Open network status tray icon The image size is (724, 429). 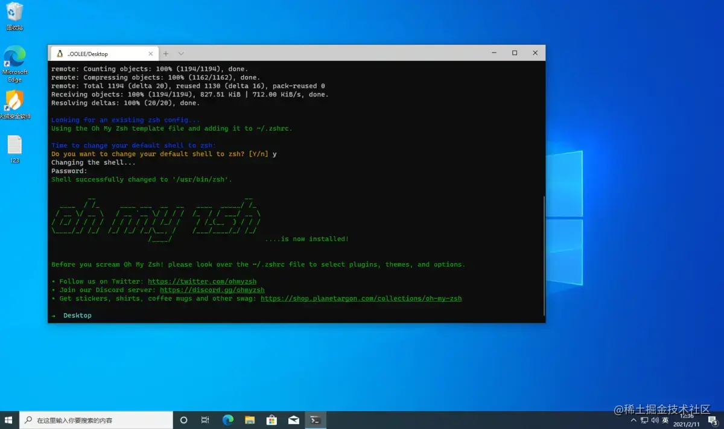[x=644, y=420]
